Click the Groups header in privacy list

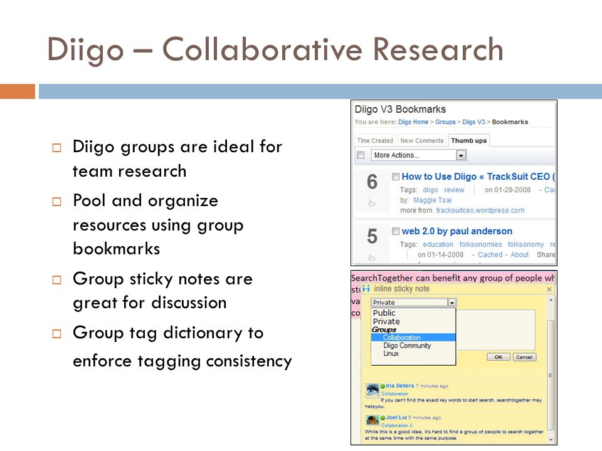(384, 330)
